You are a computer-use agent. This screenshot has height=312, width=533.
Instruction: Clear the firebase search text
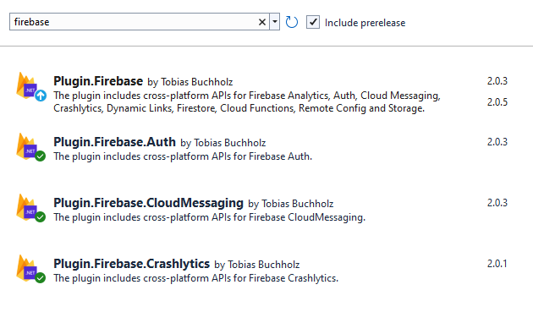tap(261, 22)
